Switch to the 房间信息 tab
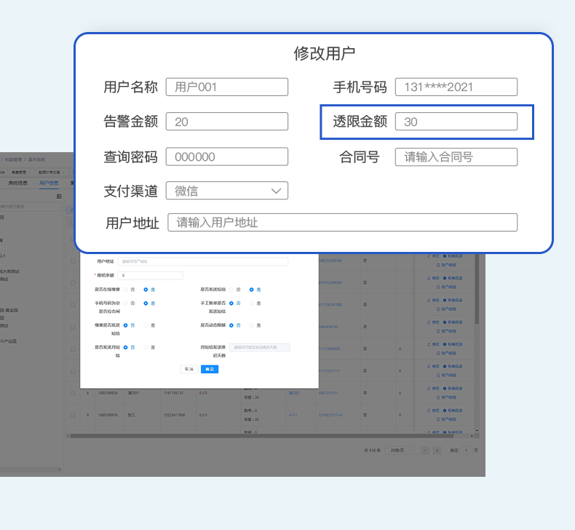The height and width of the screenshot is (530, 575). [x=18, y=183]
